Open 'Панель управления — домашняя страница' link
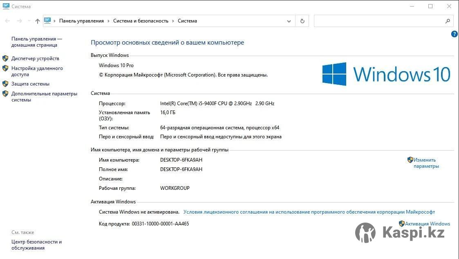The width and height of the screenshot is (459, 259). pos(37,42)
